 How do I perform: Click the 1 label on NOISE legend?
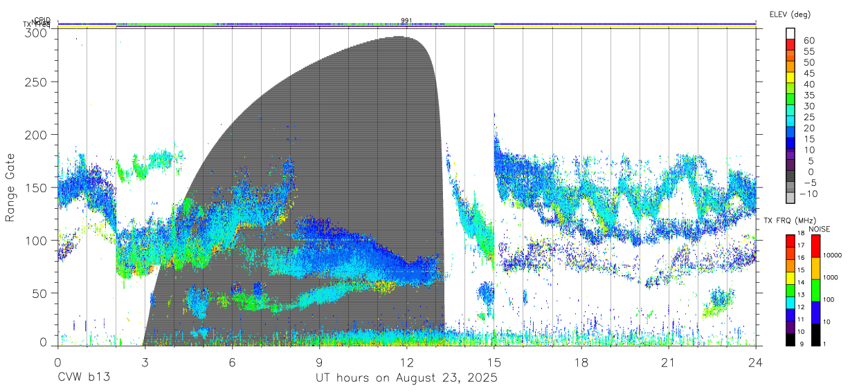pos(824,344)
